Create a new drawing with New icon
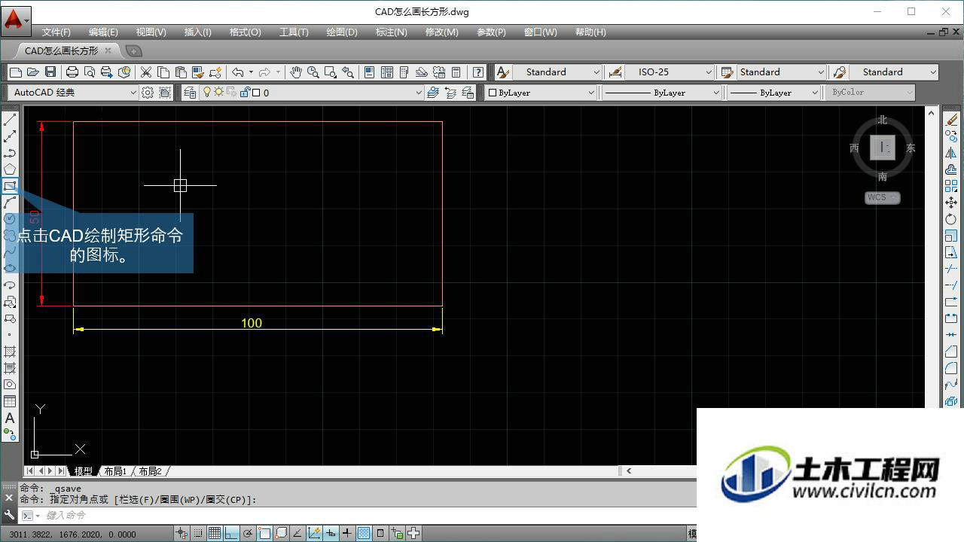This screenshot has height=542, width=964. 15,72
